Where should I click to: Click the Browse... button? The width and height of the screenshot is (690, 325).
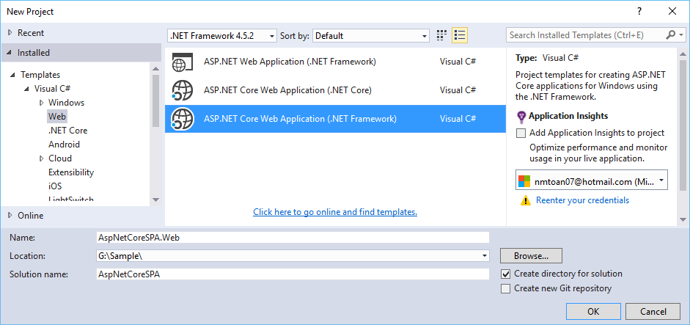tap(531, 256)
